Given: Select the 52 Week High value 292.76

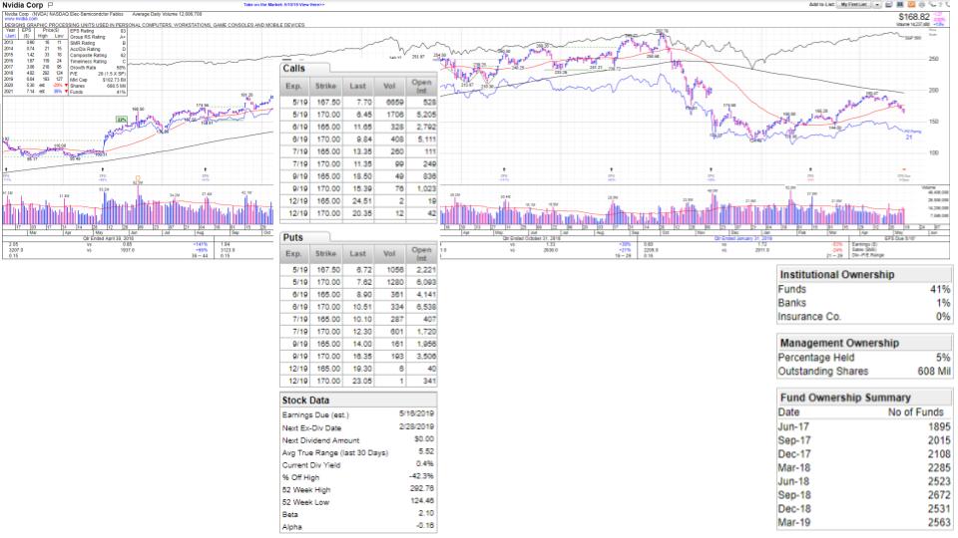Looking at the screenshot, I should pyautogui.click(x=422, y=489).
